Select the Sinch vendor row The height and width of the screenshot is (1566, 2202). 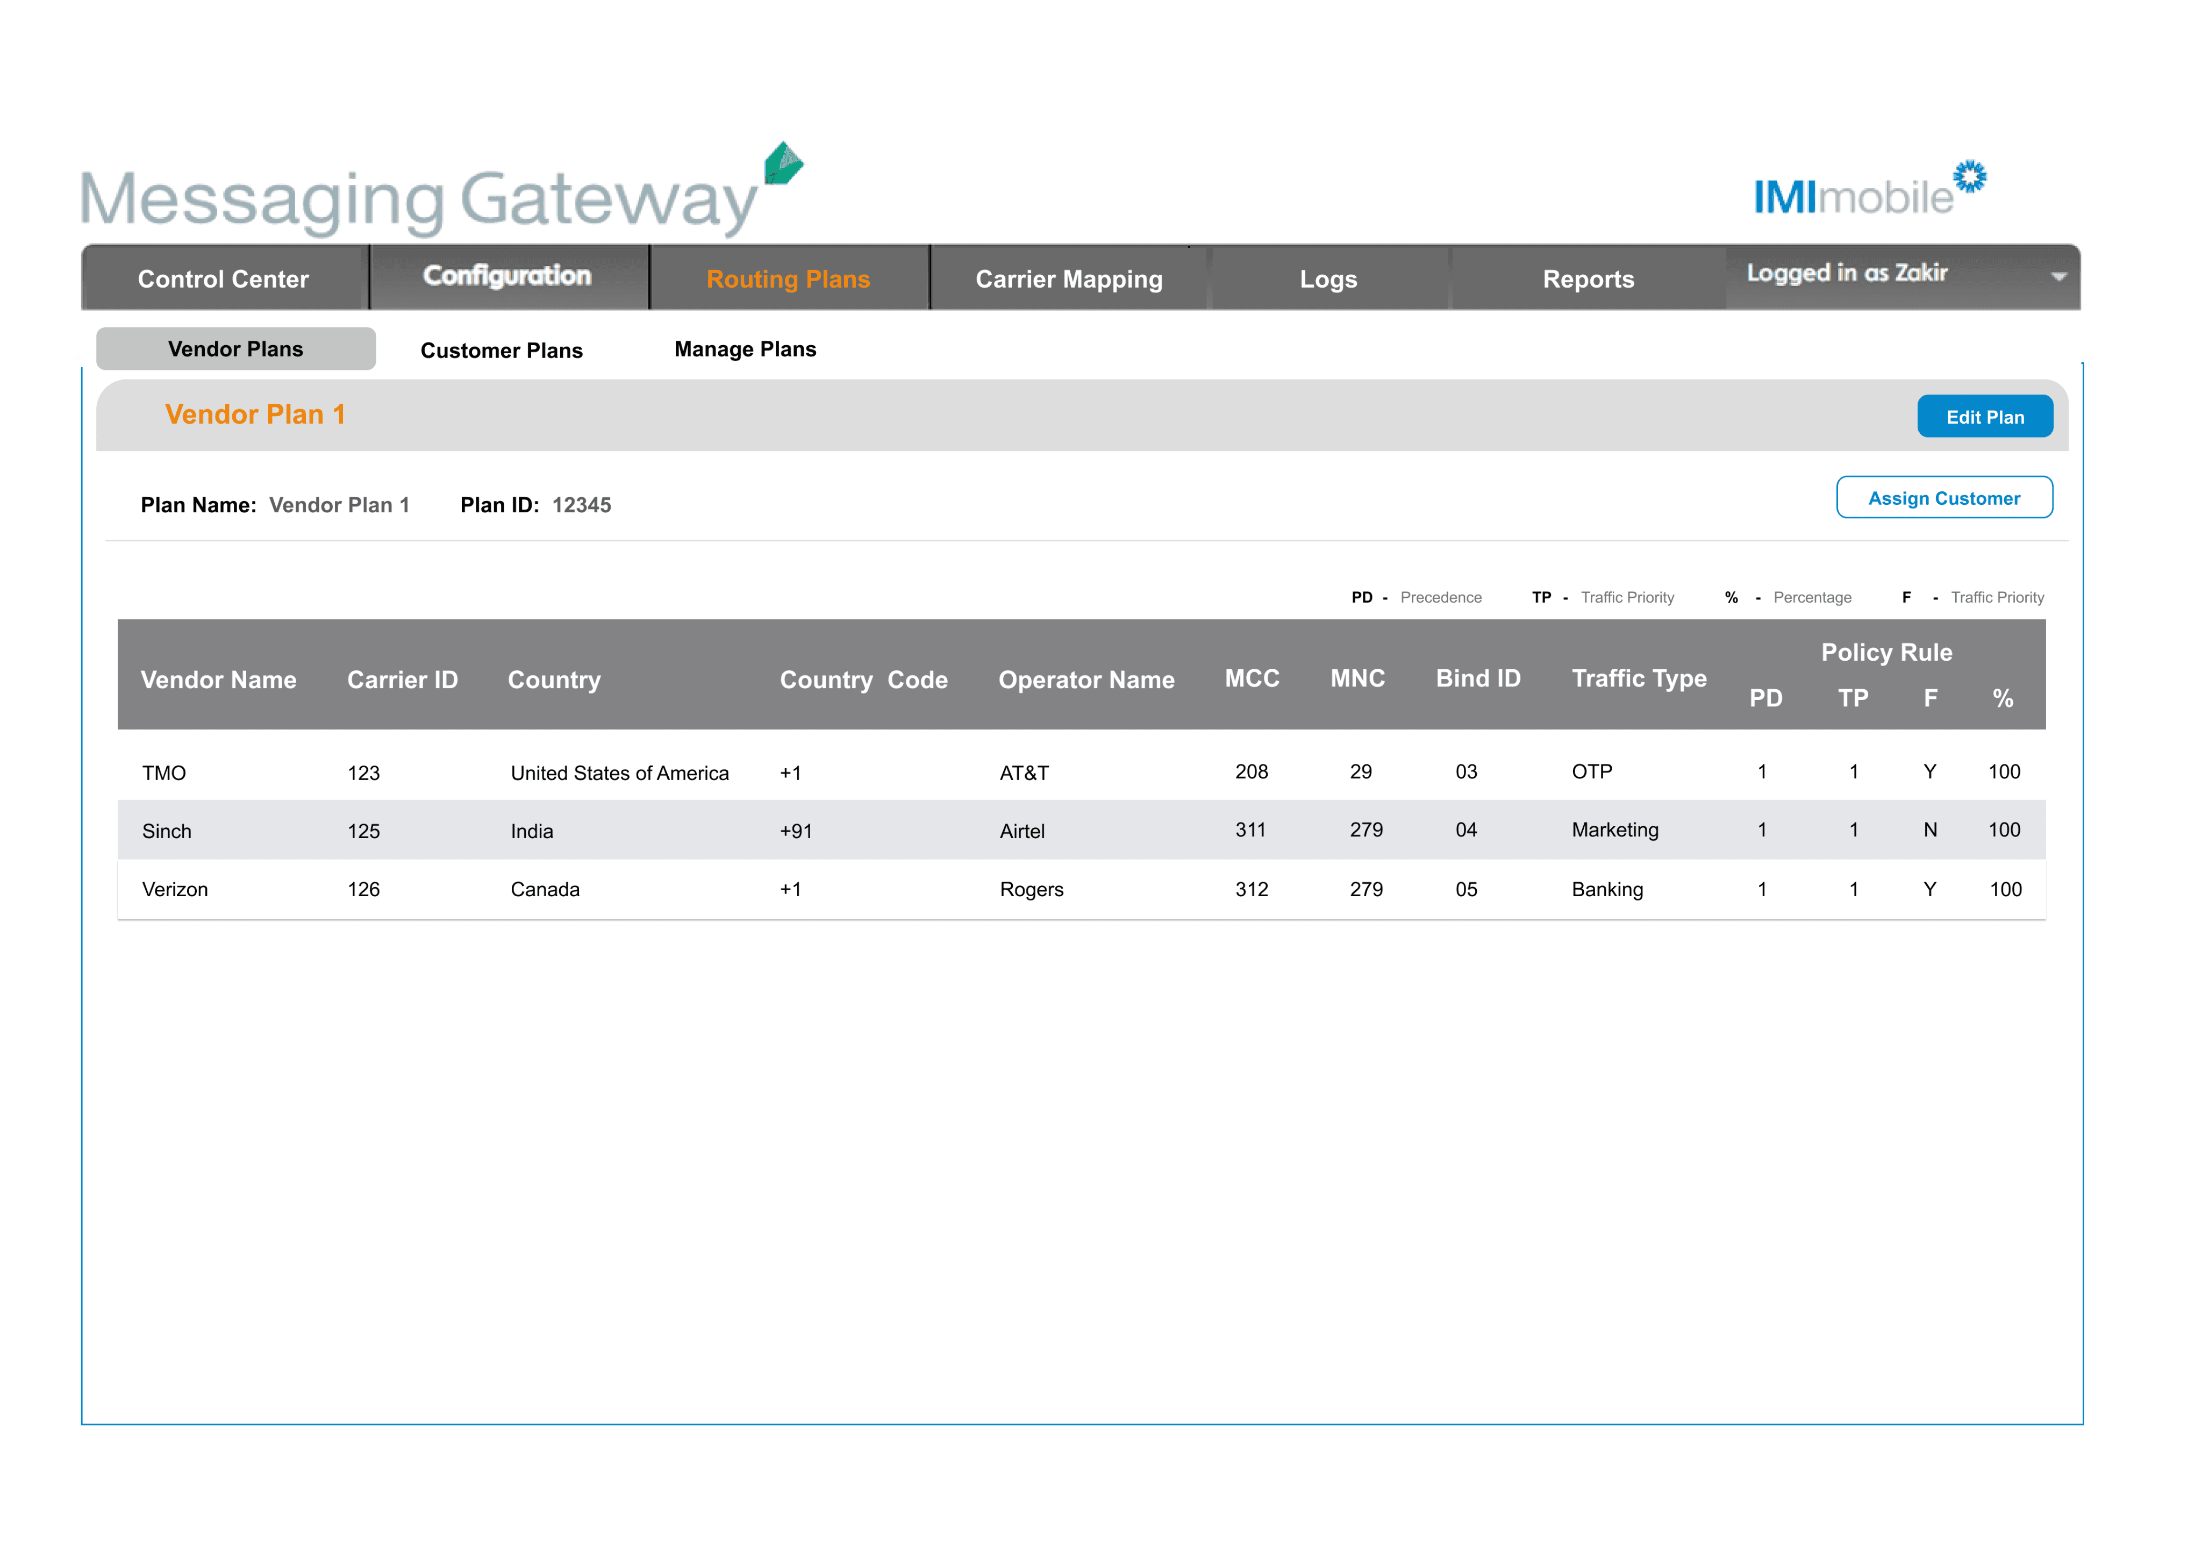click(1081, 830)
